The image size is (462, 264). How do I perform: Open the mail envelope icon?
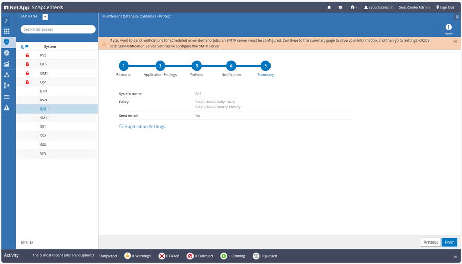click(340, 7)
